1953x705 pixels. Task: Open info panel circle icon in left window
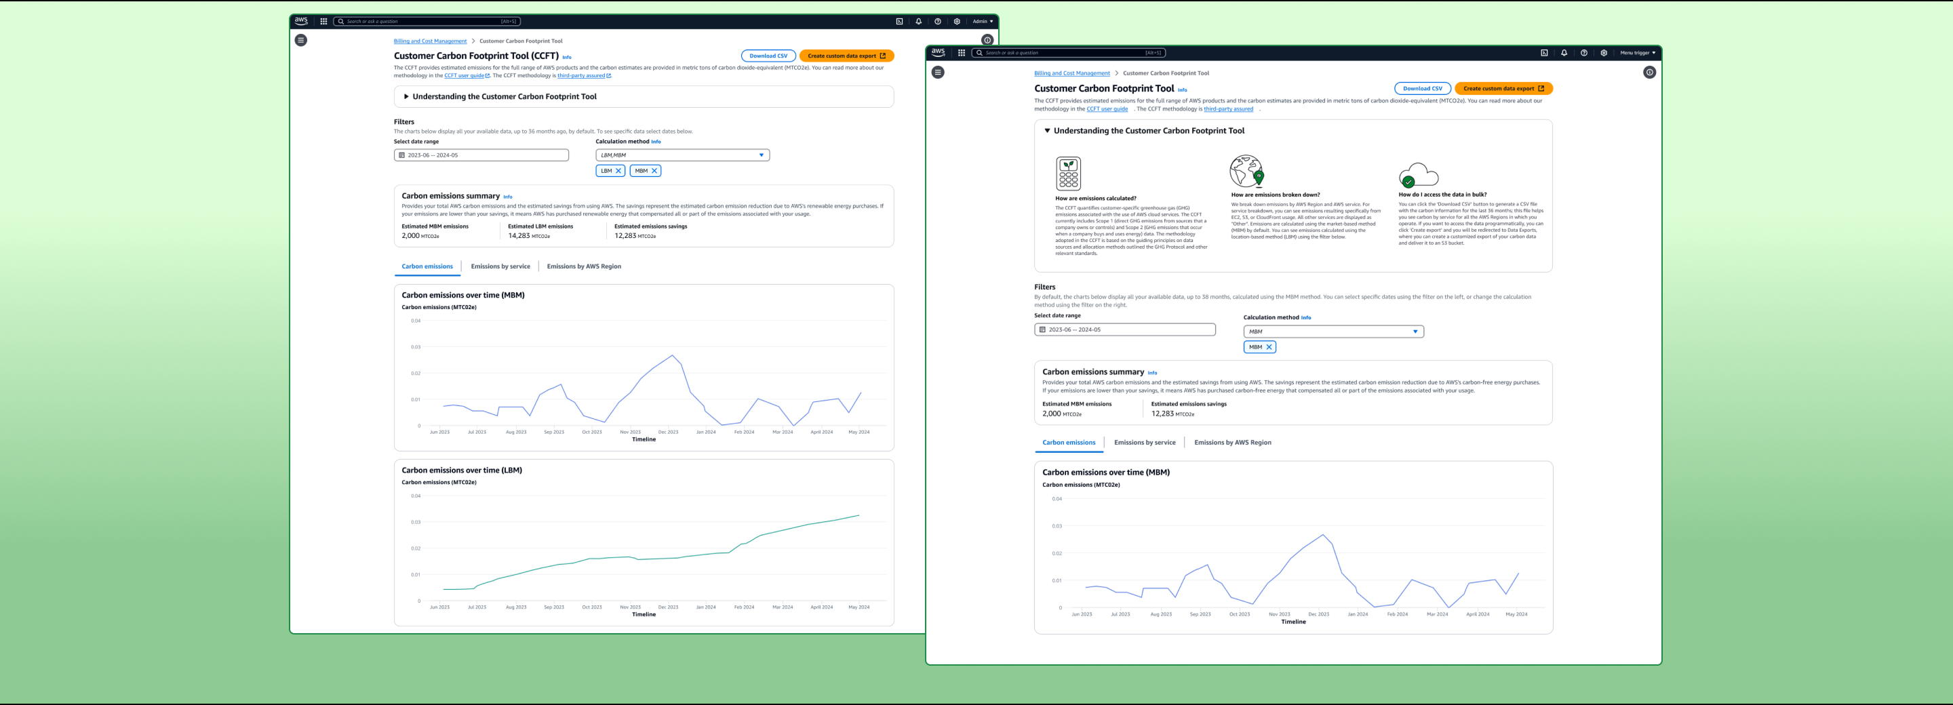coord(987,40)
